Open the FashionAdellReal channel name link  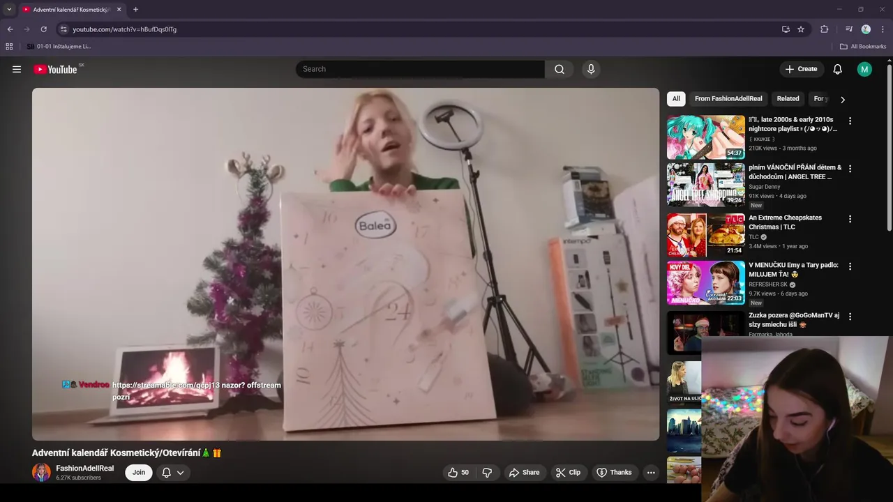[84, 469]
